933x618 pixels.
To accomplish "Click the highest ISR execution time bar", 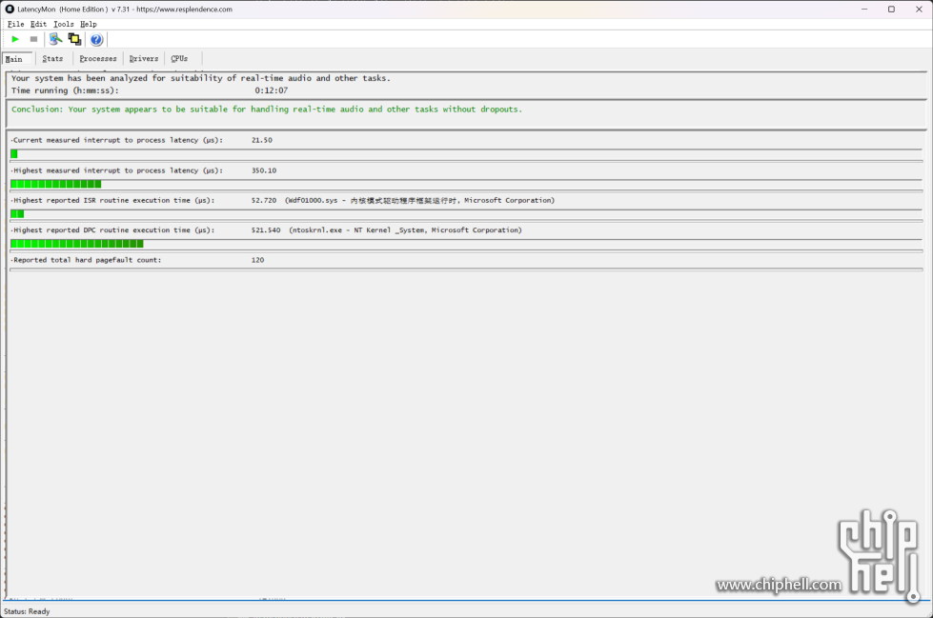I will tap(467, 214).
